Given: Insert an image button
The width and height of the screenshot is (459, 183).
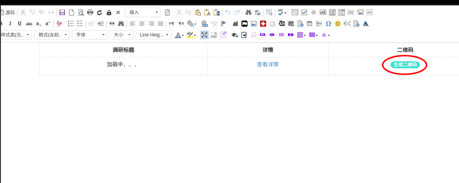Looking at the screenshot, I should [361, 12].
